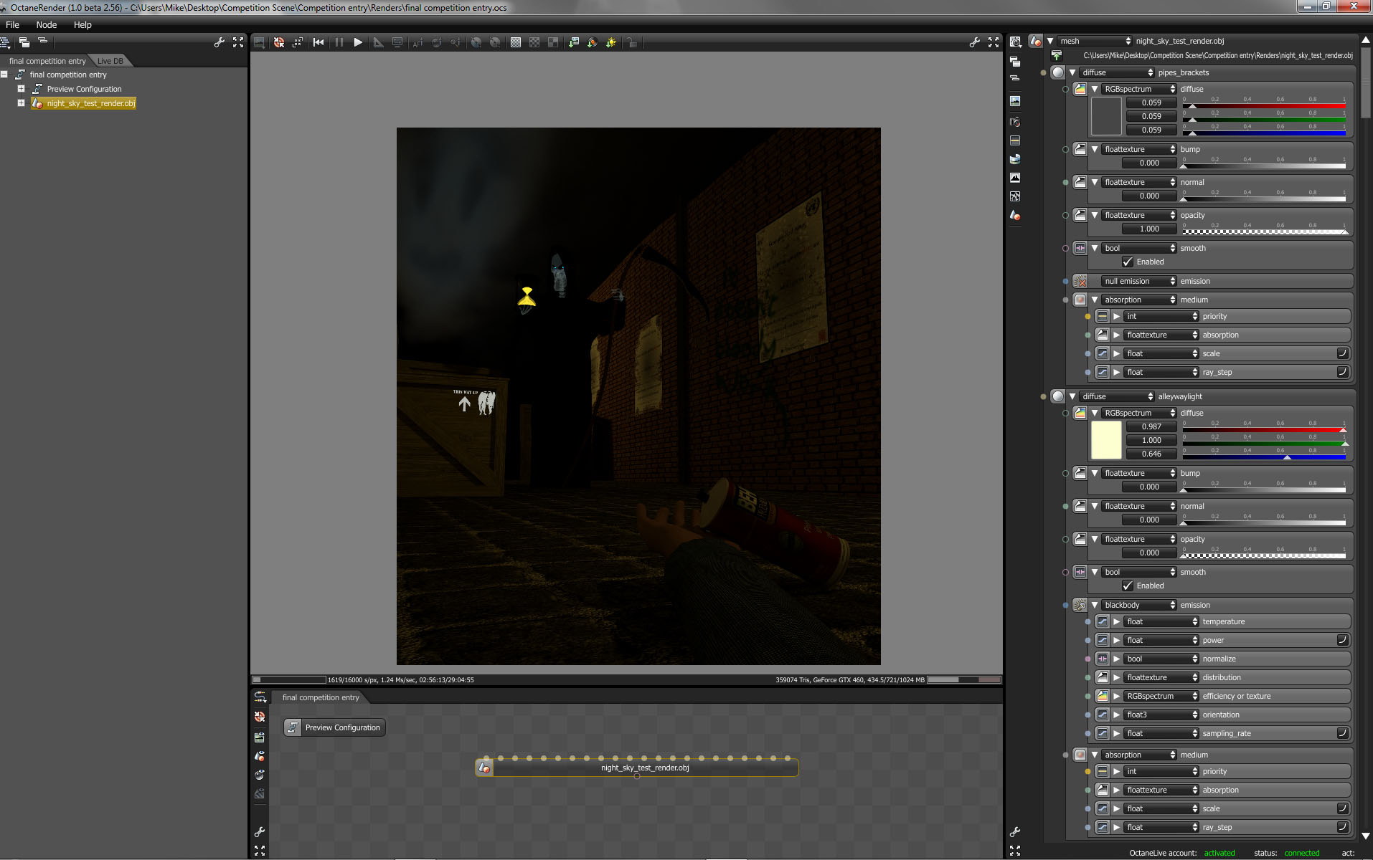Expand the Preview Configuration tree node

tap(21, 89)
